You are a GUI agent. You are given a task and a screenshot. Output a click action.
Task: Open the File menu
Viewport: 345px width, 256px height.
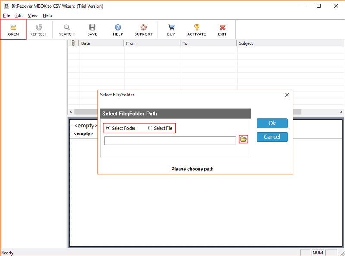pyautogui.click(x=6, y=15)
